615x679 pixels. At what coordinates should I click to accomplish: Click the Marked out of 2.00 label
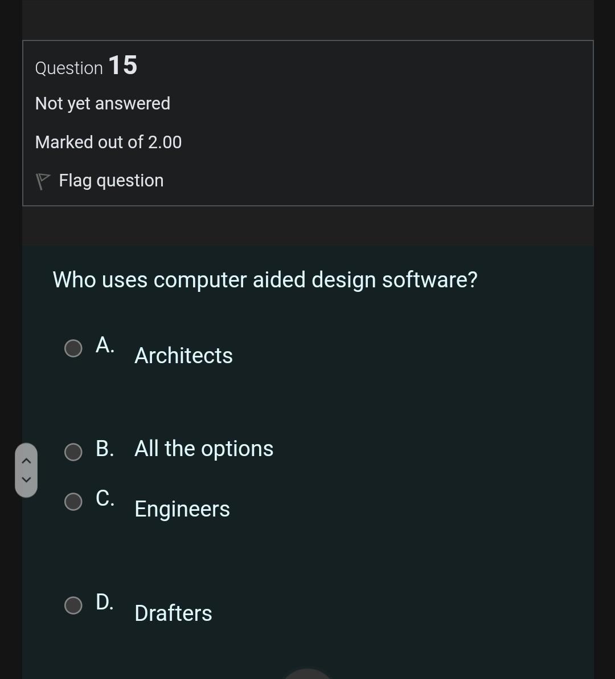108,142
